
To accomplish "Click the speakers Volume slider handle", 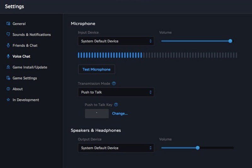I will pos(198,148).
